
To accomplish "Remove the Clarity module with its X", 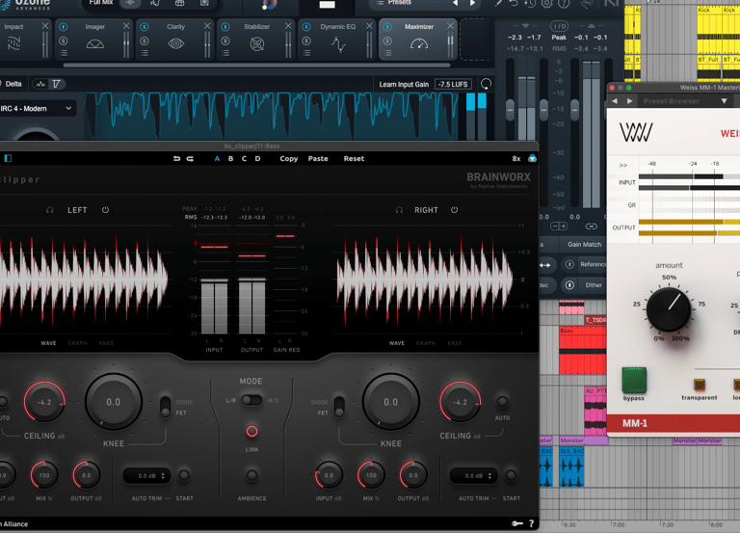I will 207,26.
